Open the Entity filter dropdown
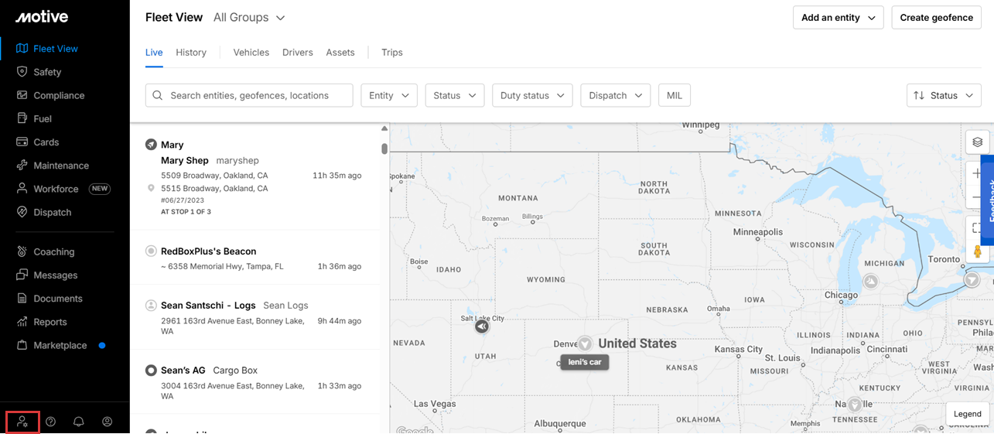994x434 pixels. (389, 95)
